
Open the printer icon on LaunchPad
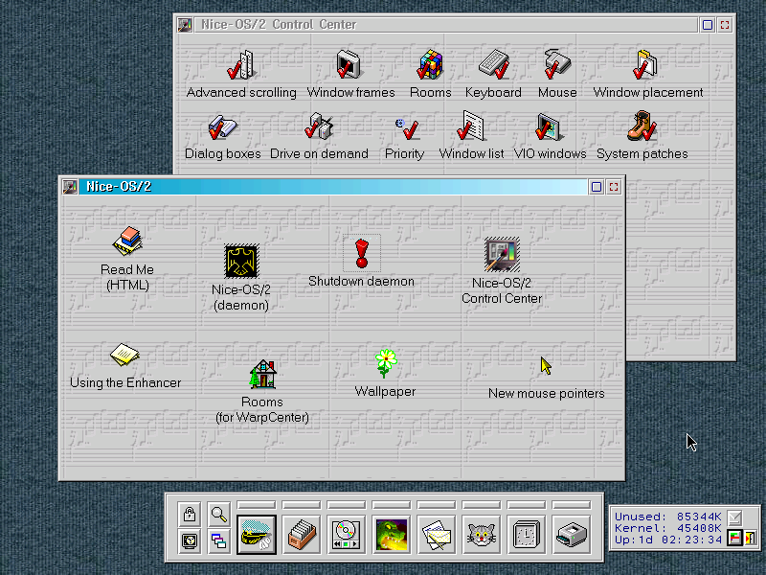click(571, 535)
